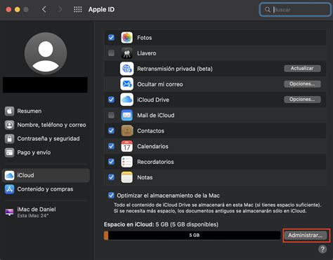This screenshot has height=260, width=333.
Task: Click the Administrar storage button
Action: pos(306,235)
